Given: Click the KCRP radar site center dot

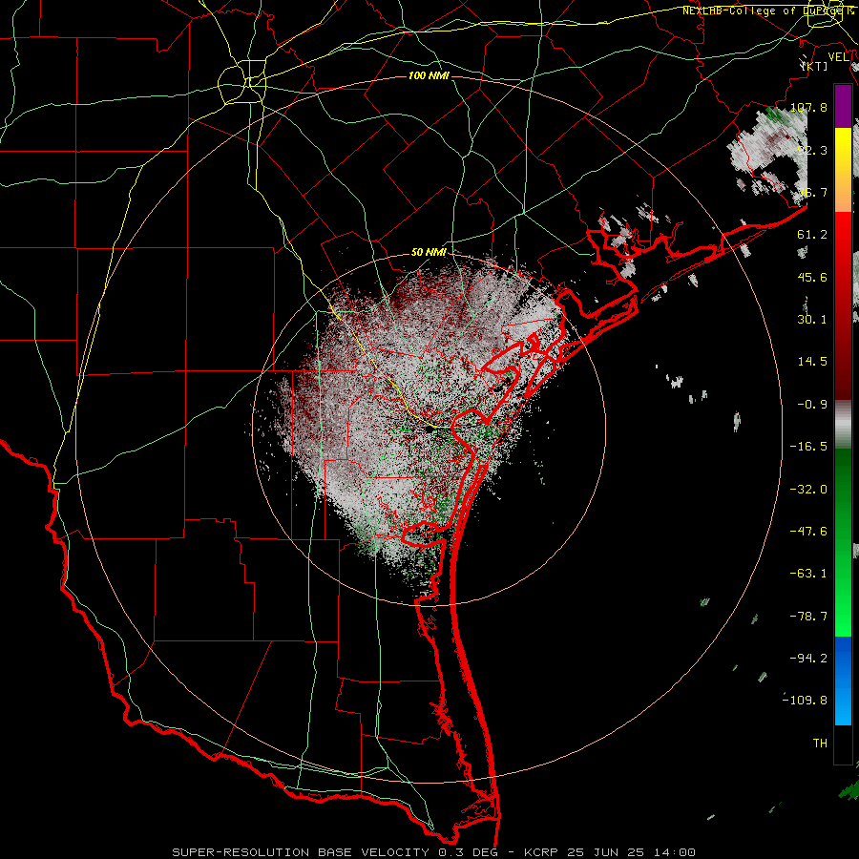Looking at the screenshot, I should tap(429, 430).
